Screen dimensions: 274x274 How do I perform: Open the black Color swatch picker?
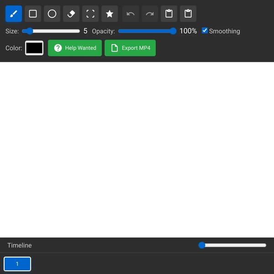[x=34, y=48]
